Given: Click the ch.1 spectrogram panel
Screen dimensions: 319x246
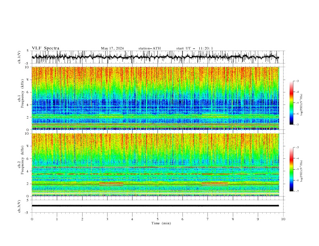Looking at the screenshot, I should (x=155, y=98).
